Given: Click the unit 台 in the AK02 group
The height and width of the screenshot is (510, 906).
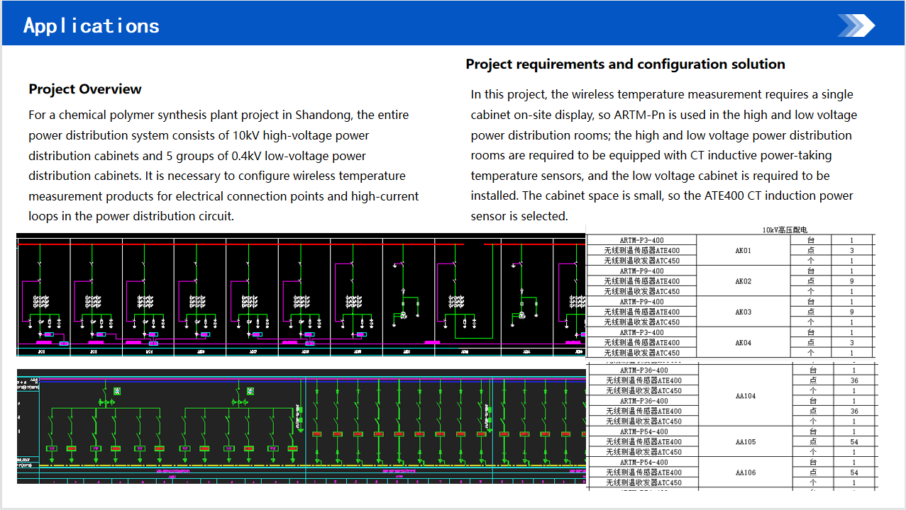Looking at the screenshot, I should [811, 271].
